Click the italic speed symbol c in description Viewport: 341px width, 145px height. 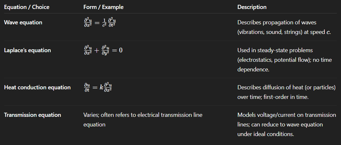[x=328, y=33]
